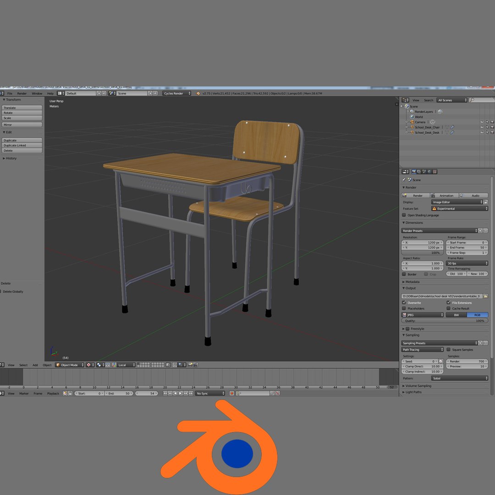Viewport: 495px width, 495px height.
Task: Add a new sampling preset with plus icon
Action: point(480,343)
